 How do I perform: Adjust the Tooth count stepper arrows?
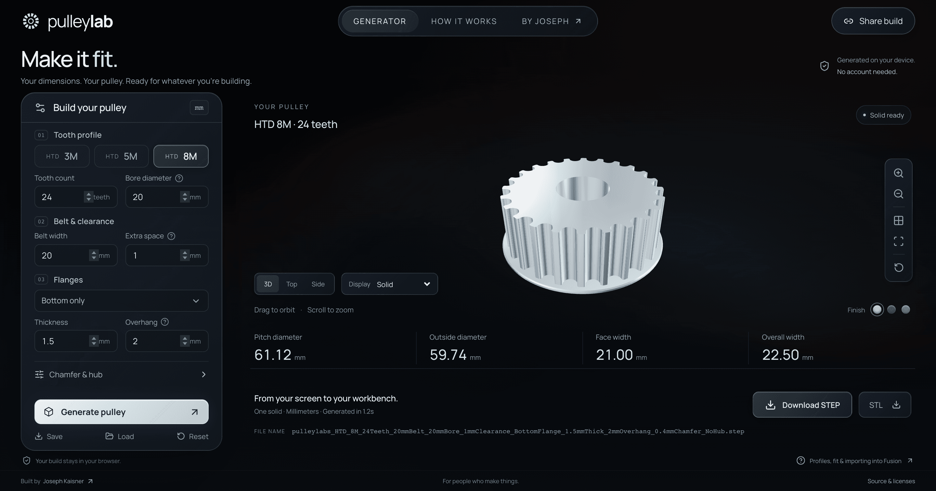point(89,197)
